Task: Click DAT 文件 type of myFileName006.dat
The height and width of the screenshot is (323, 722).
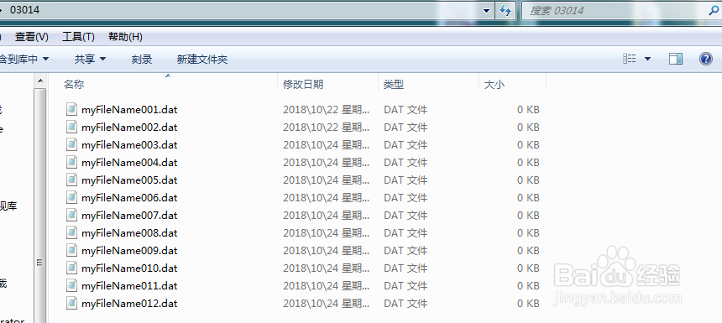Action: coord(405,198)
